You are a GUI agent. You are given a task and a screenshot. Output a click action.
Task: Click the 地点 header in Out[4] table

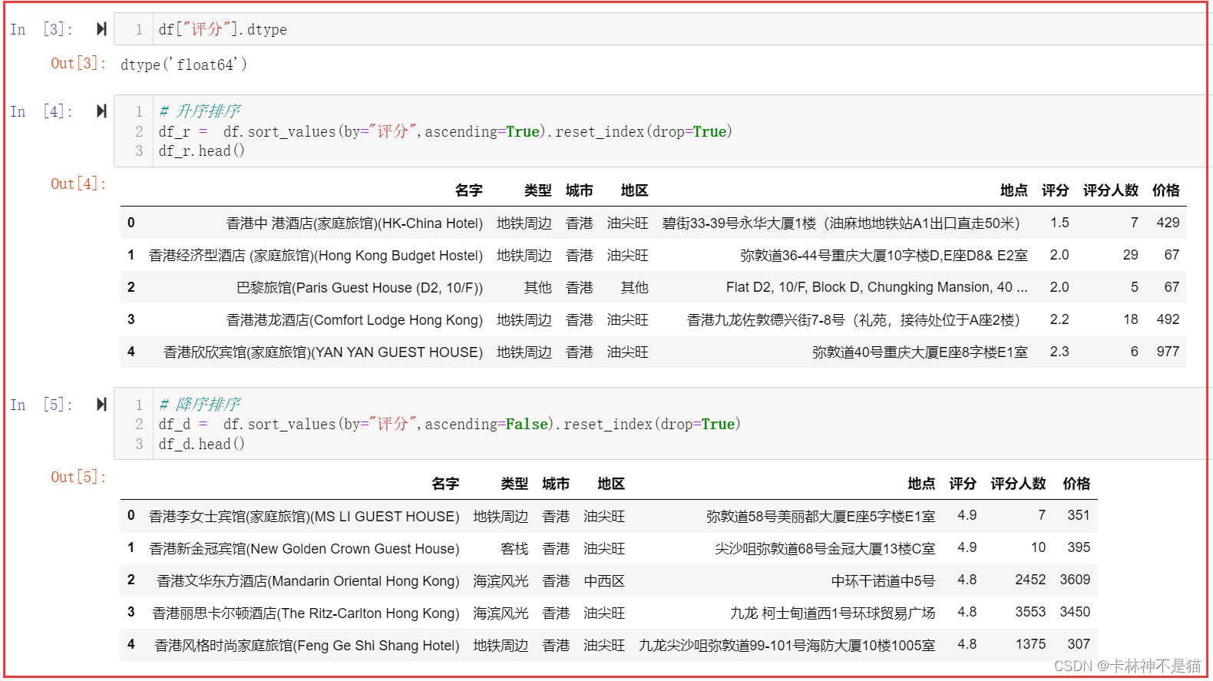1013,190
